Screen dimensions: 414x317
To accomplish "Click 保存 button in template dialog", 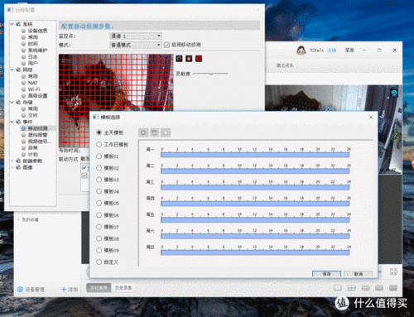I will pyautogui.click(x=326, y=274).
